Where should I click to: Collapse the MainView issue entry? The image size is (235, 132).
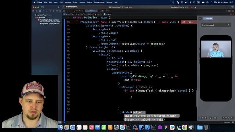coord(35,18)
